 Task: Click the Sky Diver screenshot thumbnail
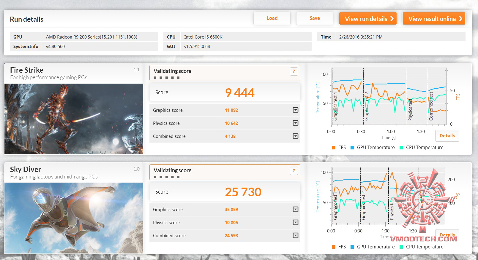[74, 218]
